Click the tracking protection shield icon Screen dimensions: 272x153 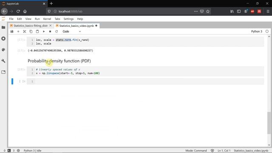click(49, 11)
